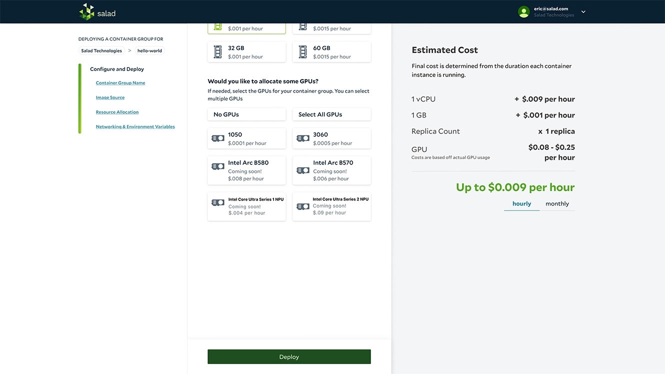The image size is (665, 374).
Task: Select the Intel Core Ultra Series 2 NPU card
Action: 331,206
